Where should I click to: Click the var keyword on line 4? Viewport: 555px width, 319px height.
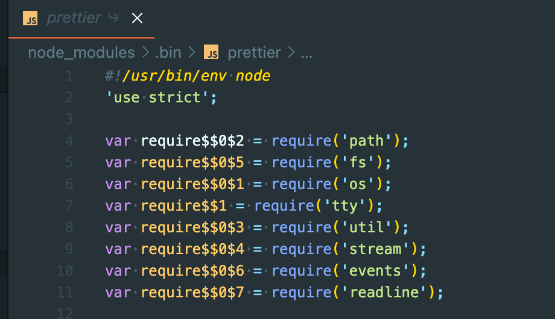tap(118, 141)
